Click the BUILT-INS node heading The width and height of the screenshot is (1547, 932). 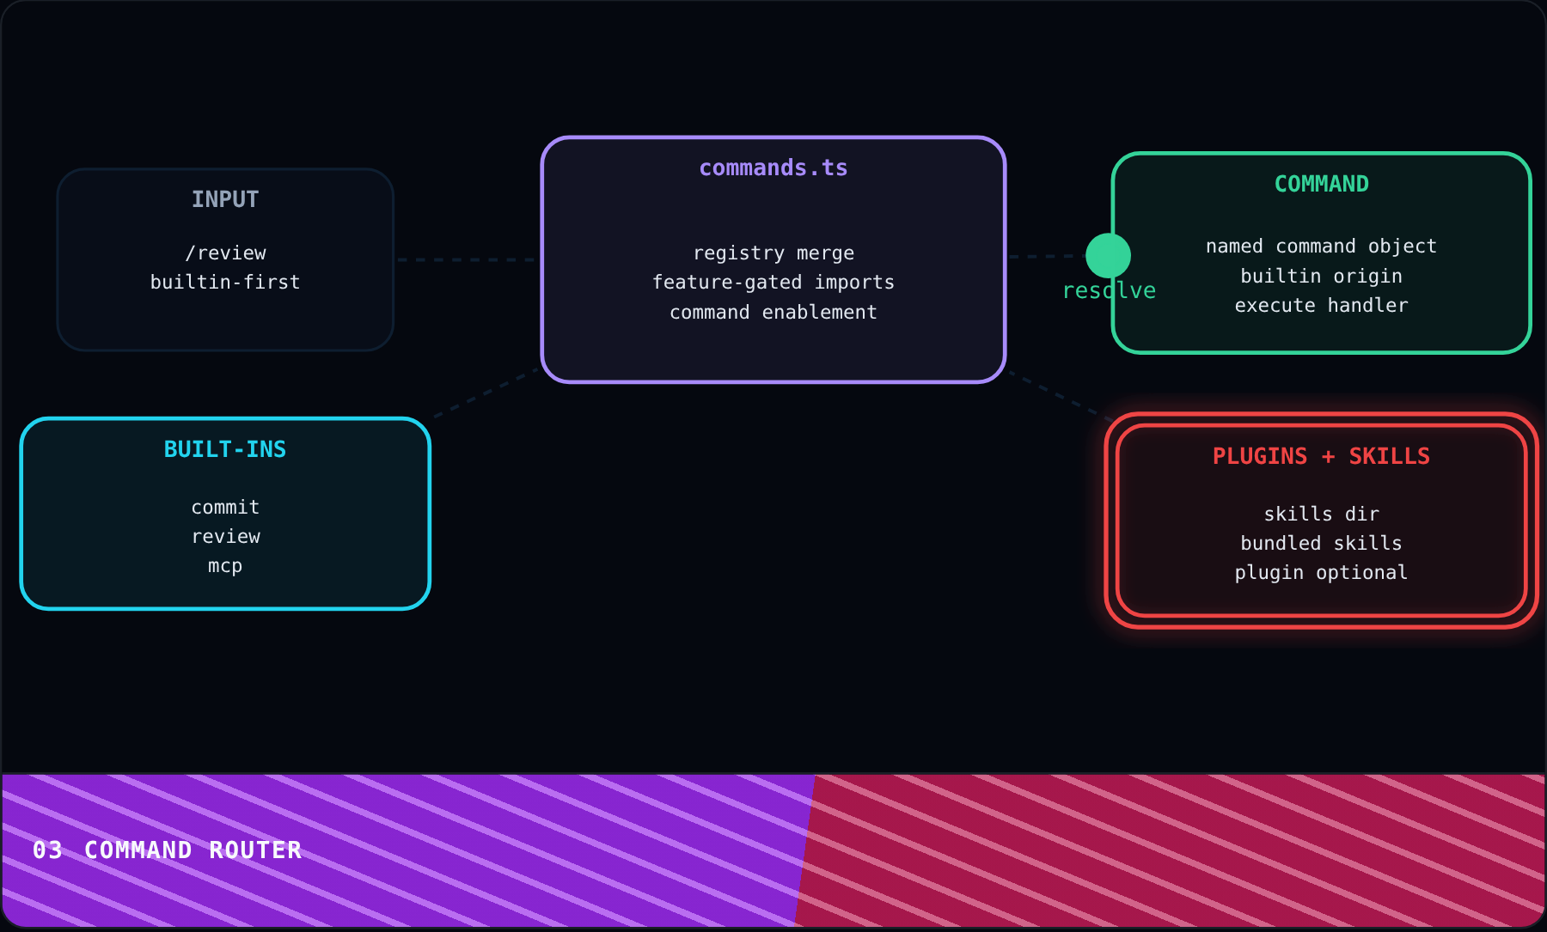tap(225, 449)
